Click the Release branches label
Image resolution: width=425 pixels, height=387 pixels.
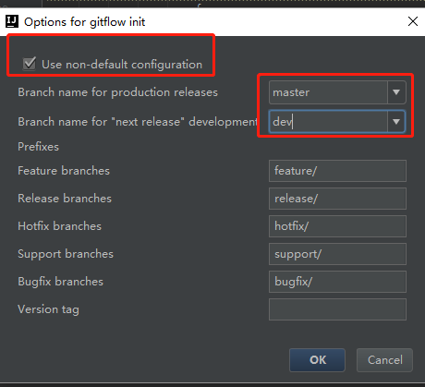(65, 199)
